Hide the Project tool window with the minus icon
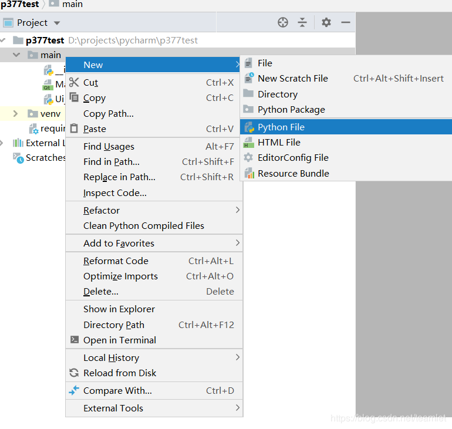452x429 pixels. [x=346, y=22]
